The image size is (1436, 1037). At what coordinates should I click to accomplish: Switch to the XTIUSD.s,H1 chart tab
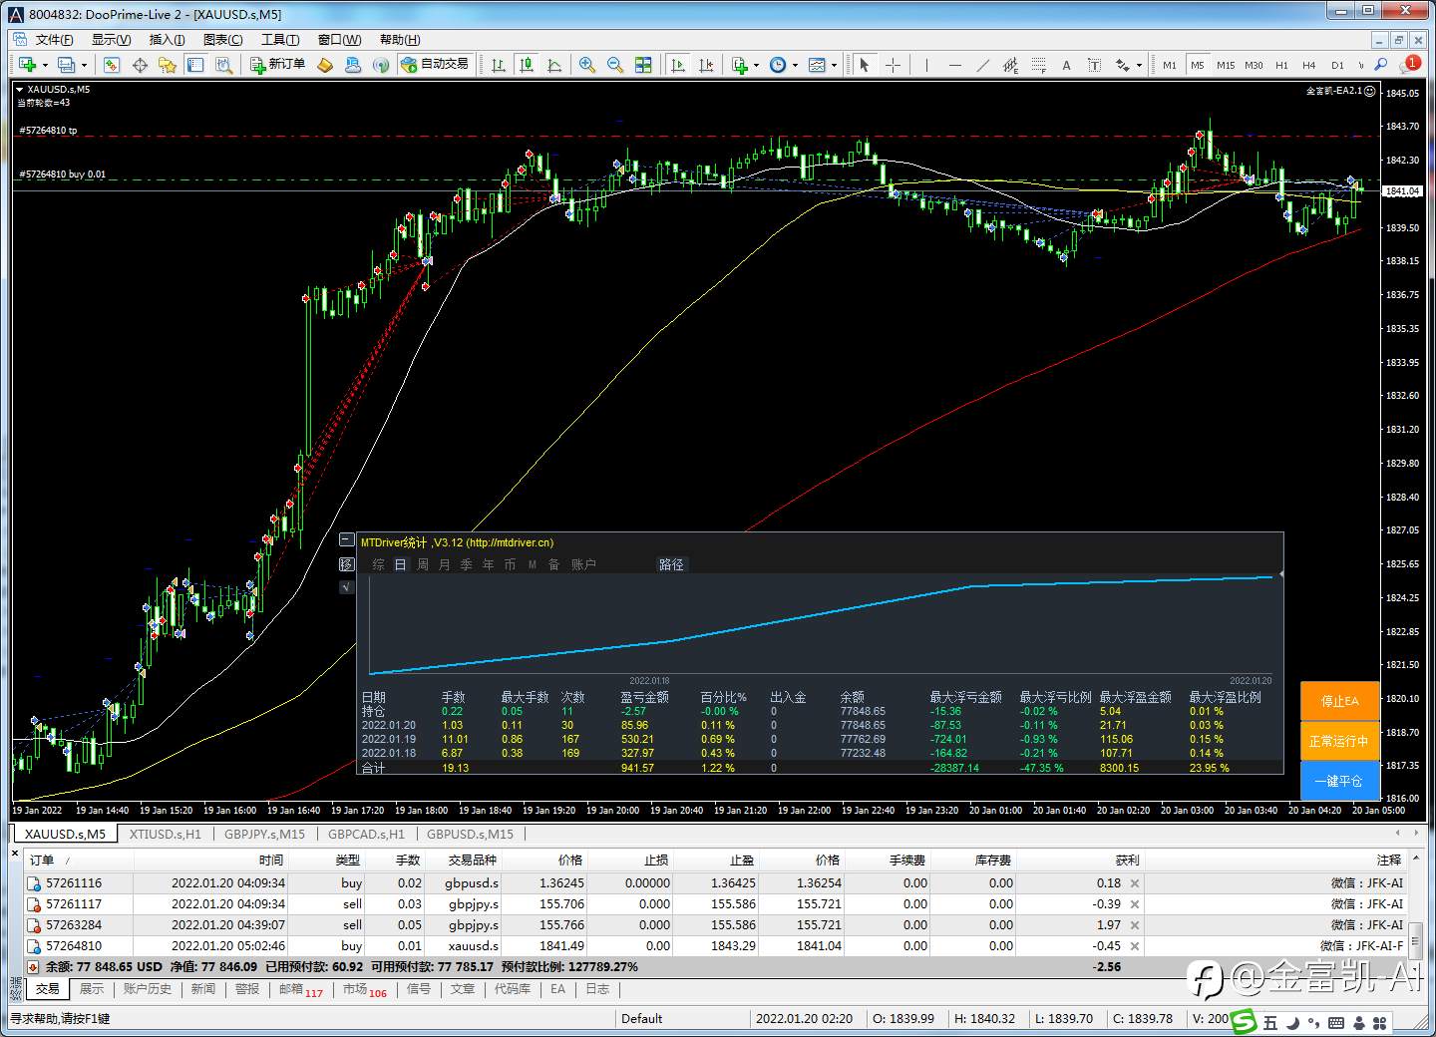165,834
